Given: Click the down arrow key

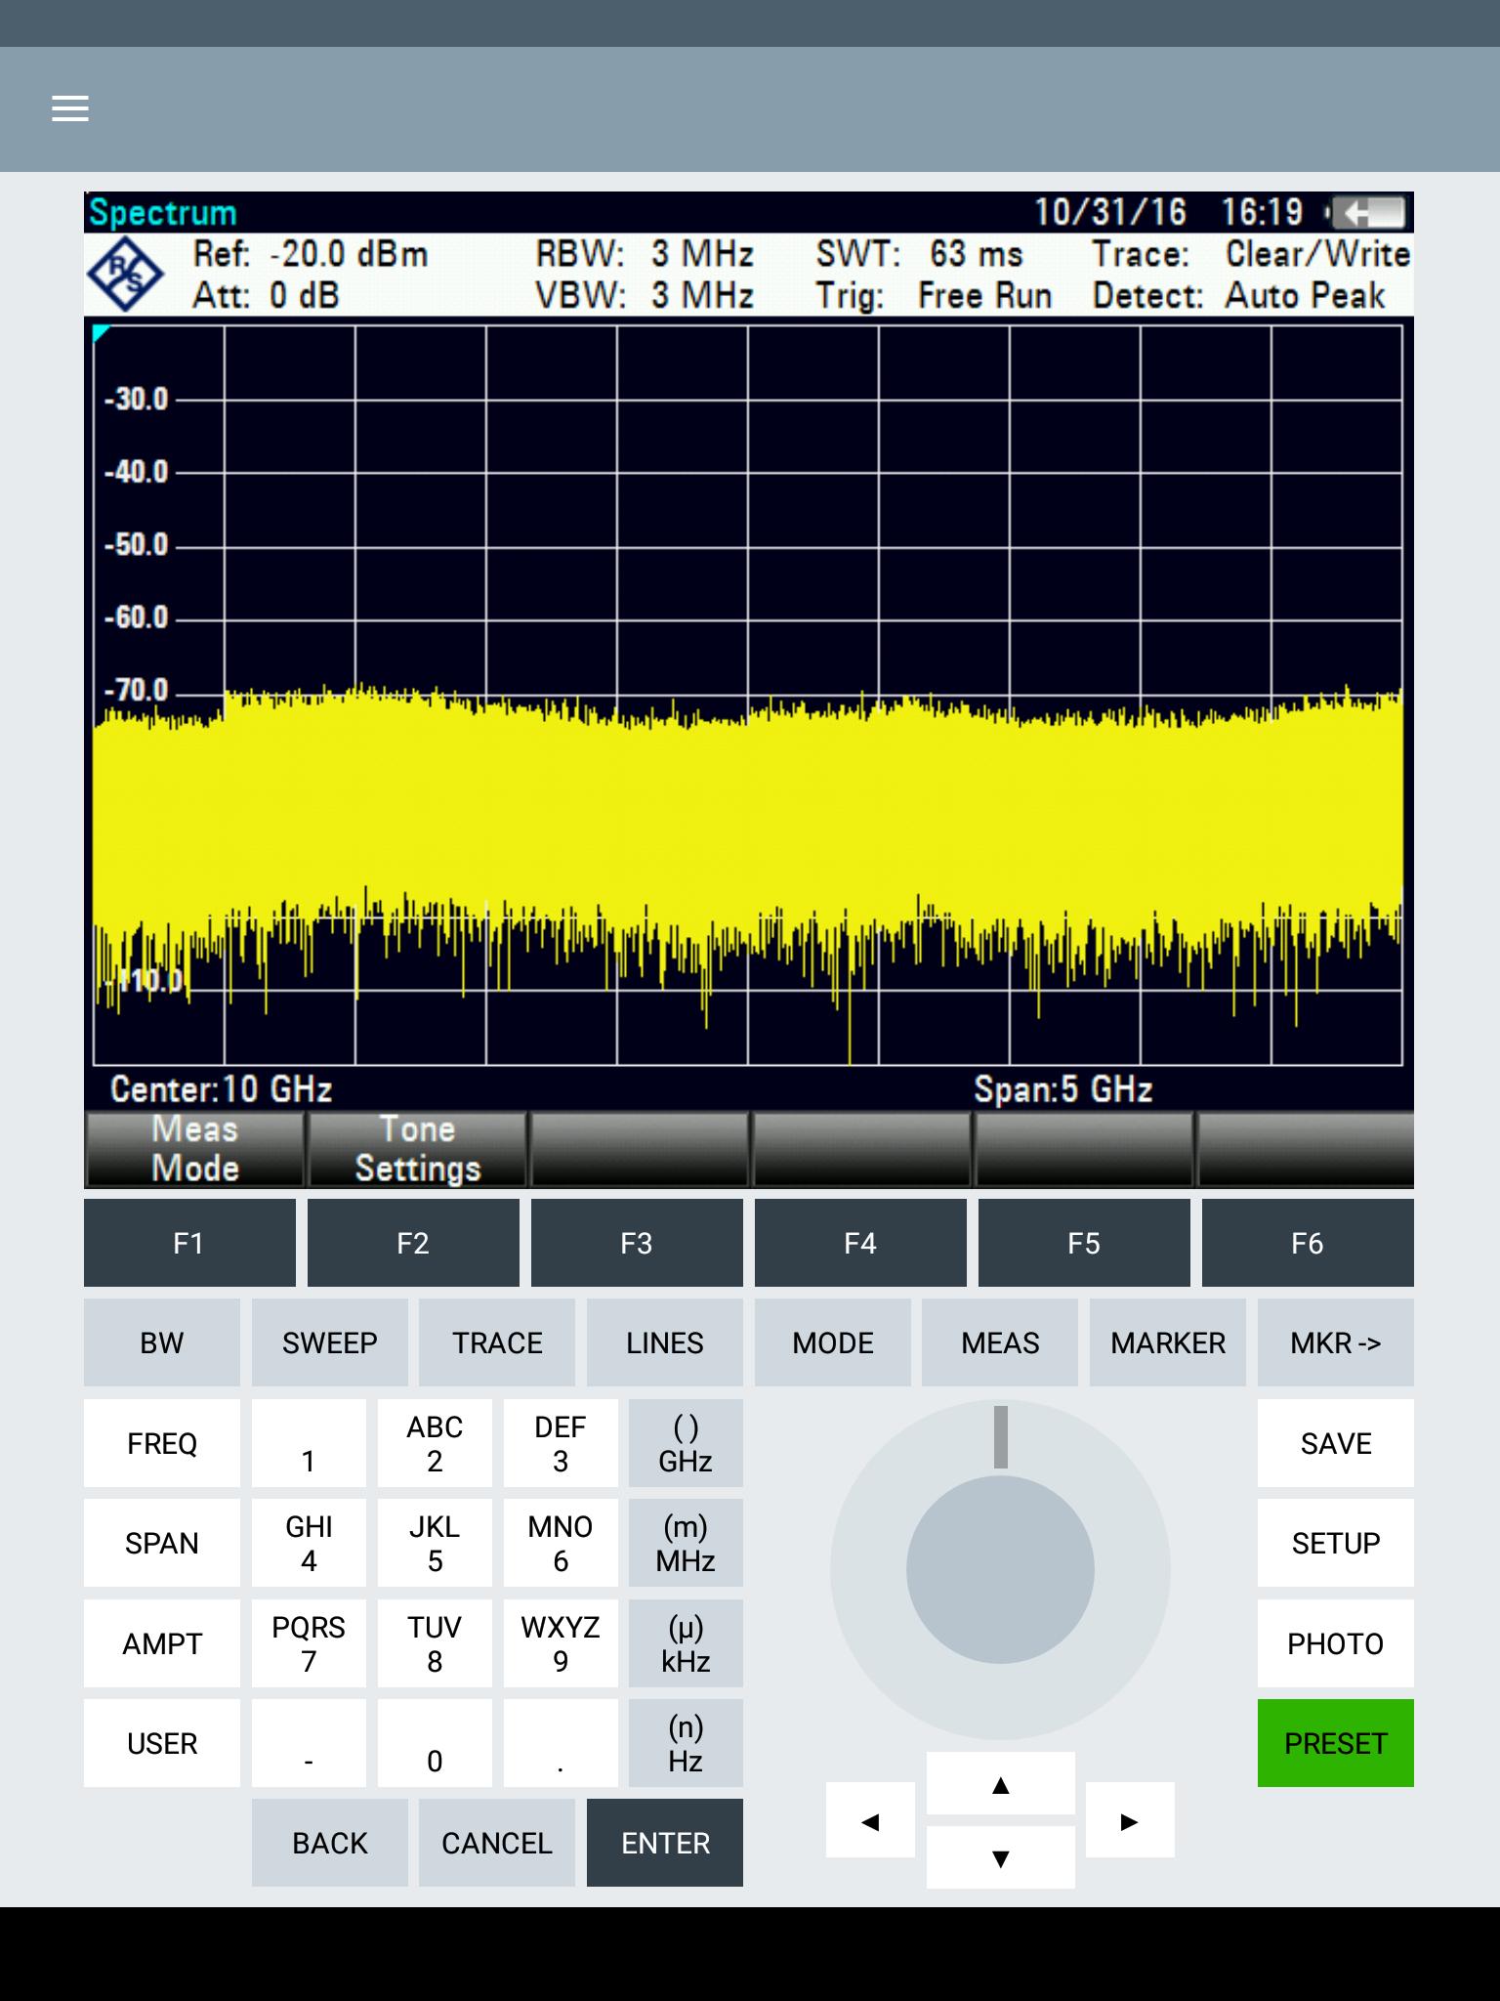Looking at the screenshot, I should coord(1000,1858).
